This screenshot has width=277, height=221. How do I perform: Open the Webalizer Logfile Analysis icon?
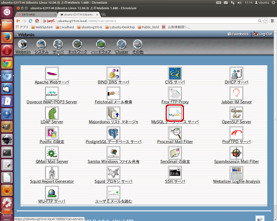[237, 172]
